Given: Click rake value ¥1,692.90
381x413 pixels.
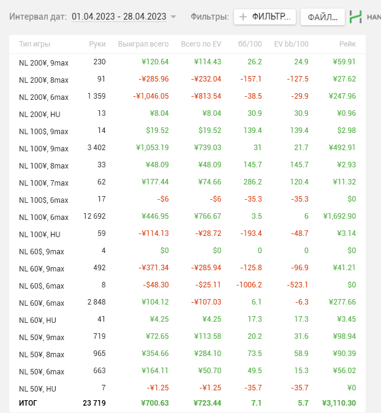Looking at the screenshot, I should click(x=339, y=216).
